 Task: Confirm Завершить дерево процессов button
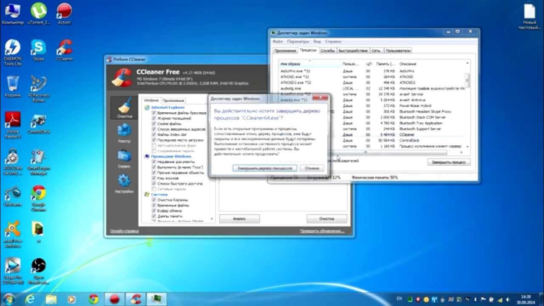[x=265, y=168]
